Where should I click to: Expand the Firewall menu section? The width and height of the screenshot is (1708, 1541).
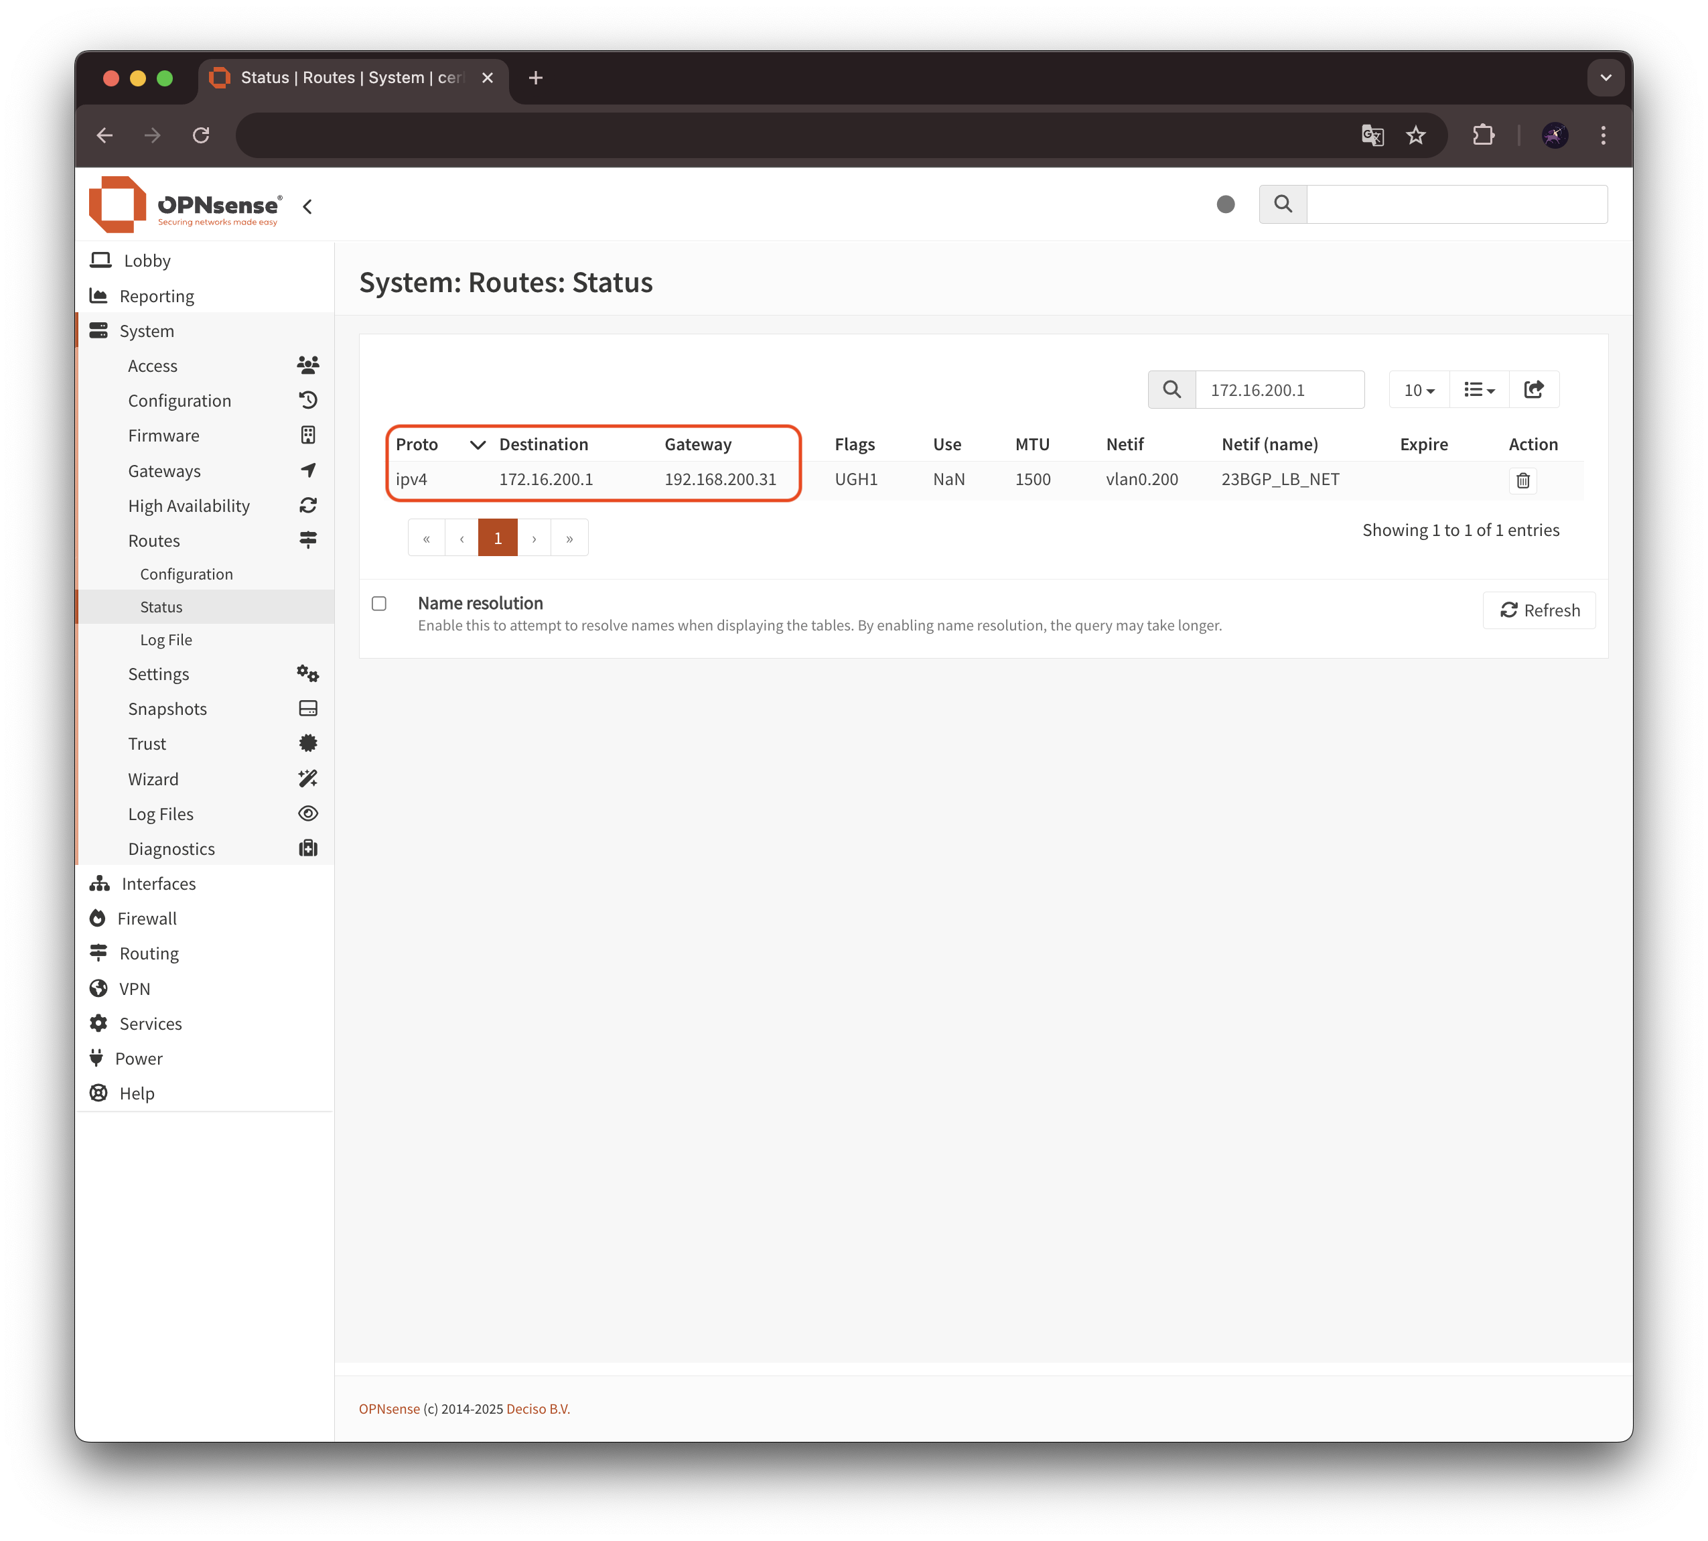147,919
